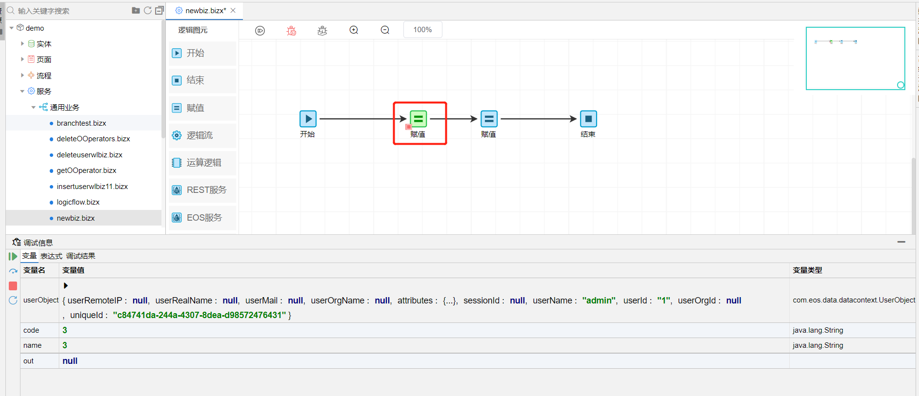
Task: Collapse all tree nodes icon
Action: point(159,10)
